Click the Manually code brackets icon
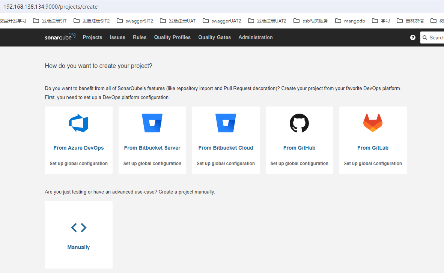This screenshot has height=273, width=444. tap(78, 228)
